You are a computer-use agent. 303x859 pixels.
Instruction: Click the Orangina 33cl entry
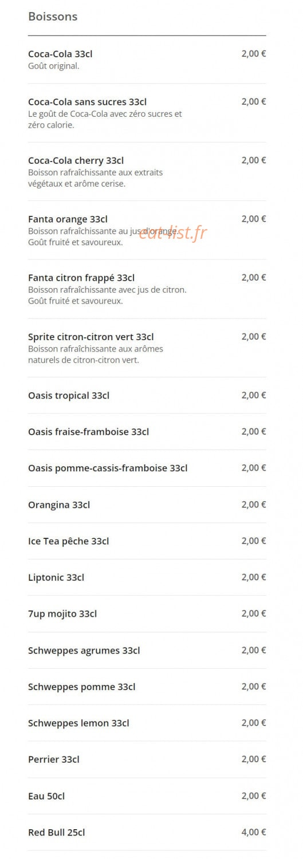[147, 505]
